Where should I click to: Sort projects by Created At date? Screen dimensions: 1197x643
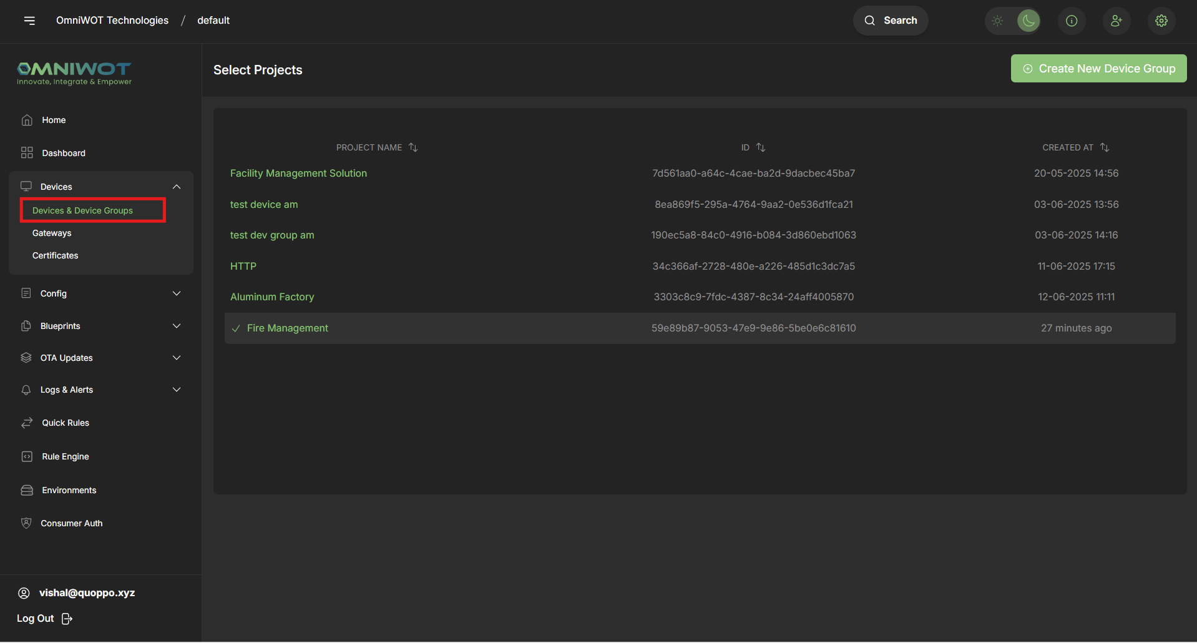coord(1105,147)
